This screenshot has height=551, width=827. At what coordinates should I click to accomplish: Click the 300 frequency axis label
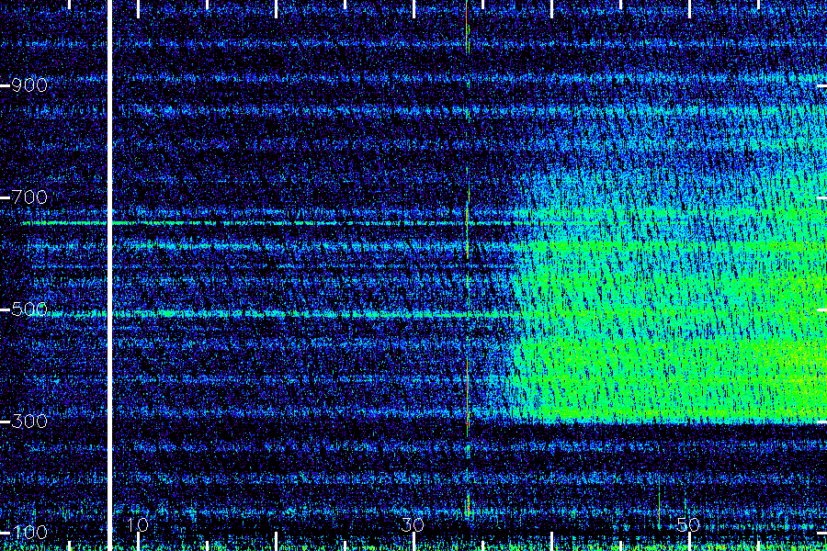click(x=29, y=422)
